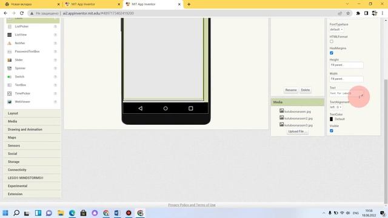
Task: Open the TextAlignment dropdown
Action: [x=336, y=107]
